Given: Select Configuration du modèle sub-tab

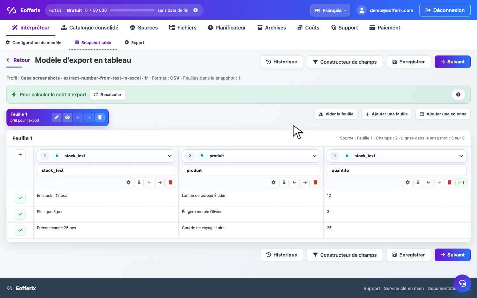Looking at the screenshot, I should point(34,42).
